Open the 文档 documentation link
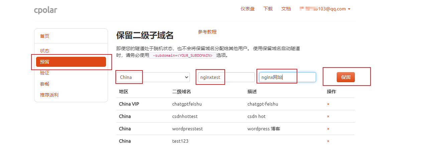This screenshot has height=153, width=421. (x=286, y=9)
